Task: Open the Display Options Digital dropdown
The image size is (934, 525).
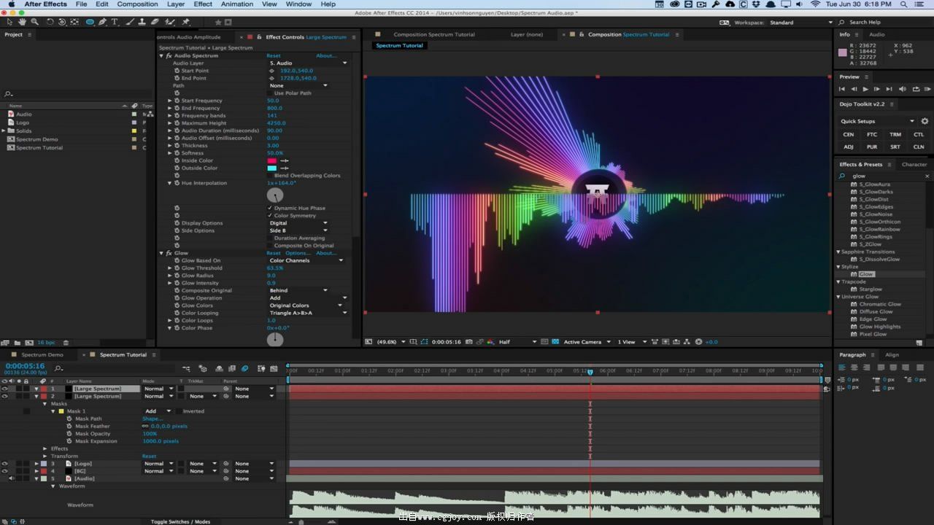Action: 298,223
